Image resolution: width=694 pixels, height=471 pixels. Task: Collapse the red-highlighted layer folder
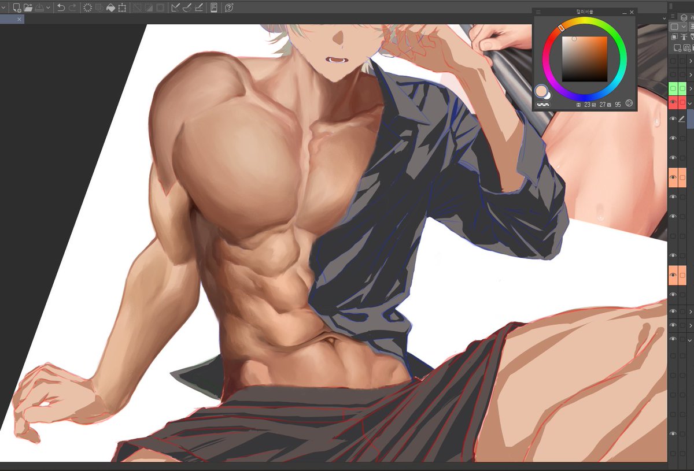pos(691,102)
